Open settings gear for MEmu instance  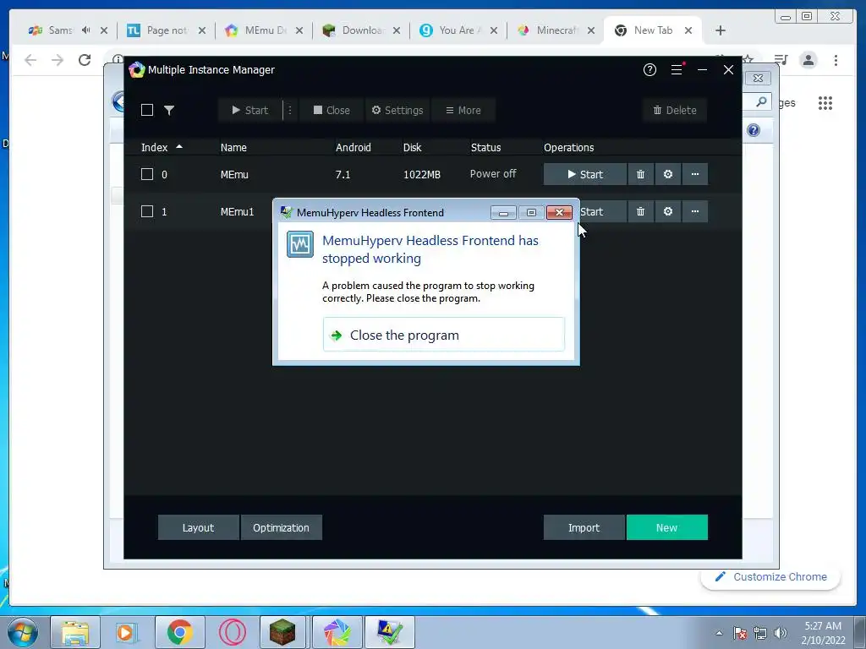(x=668, y=174)
